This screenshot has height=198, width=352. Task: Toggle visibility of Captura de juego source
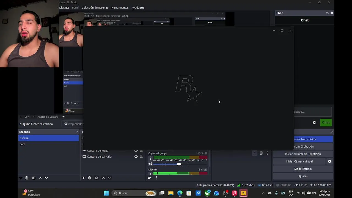tap(136, 151)
